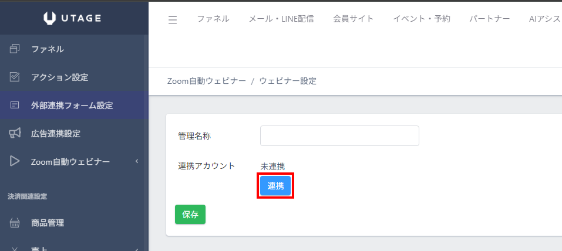Click the megaphone icon for 広告連携設定
The width and height of the screenshot is (562, 251).
coord(15,134)
